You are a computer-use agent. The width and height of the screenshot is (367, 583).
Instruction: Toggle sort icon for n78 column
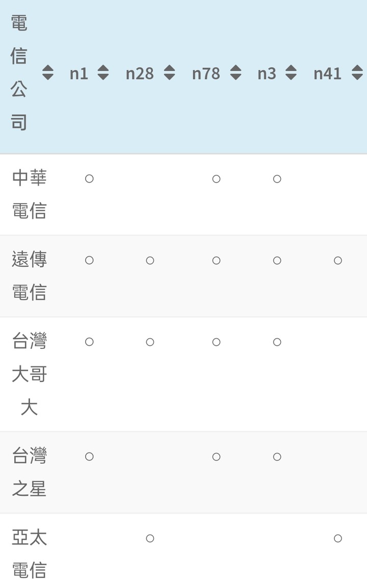click(x=235, y=73)
